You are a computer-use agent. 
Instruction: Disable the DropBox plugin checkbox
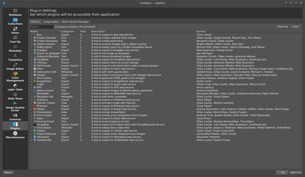click(x=31, y=50)
